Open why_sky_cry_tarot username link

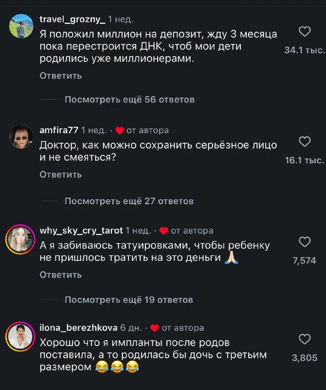(81, 231)
